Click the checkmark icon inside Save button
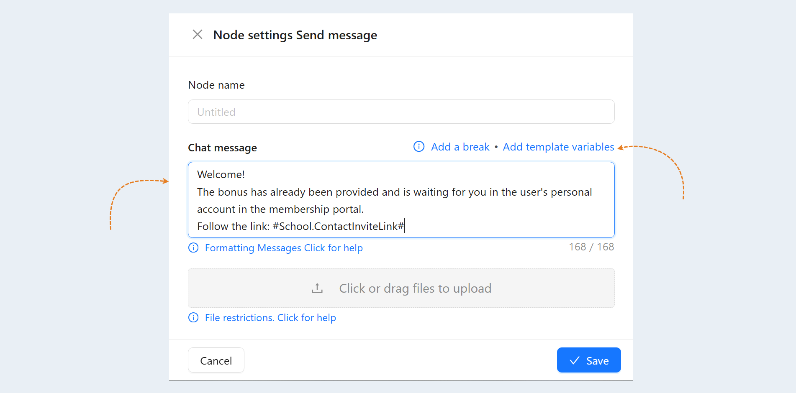 coord(575,360)
